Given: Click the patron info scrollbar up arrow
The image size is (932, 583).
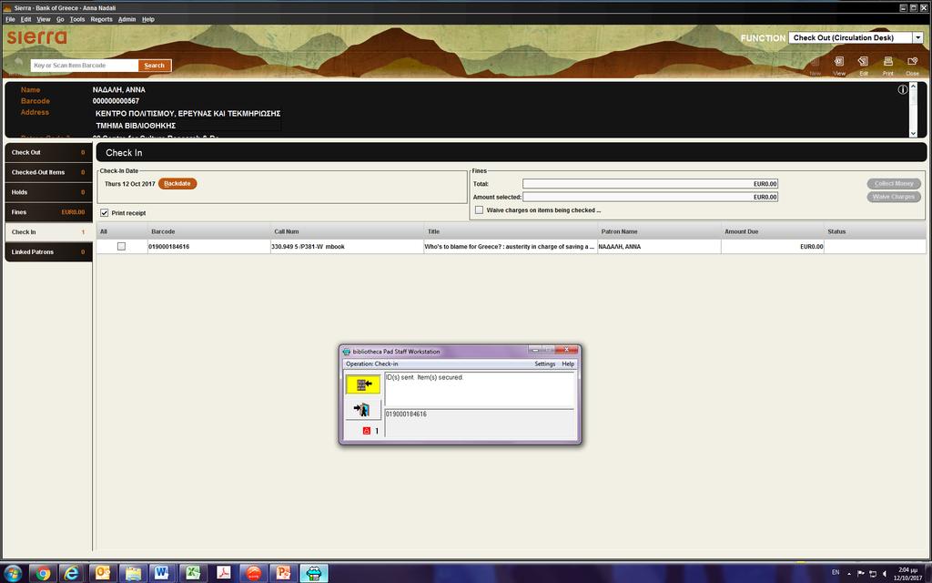Looking at the screenshot, I should click(913, 87).
